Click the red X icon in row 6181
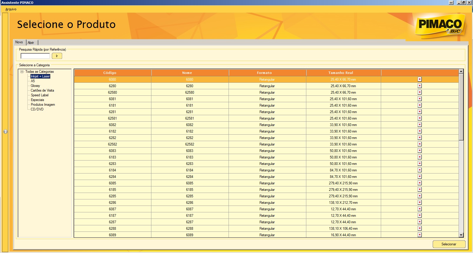The width and height of the screenshot is (473, 253). click(420, 105)
